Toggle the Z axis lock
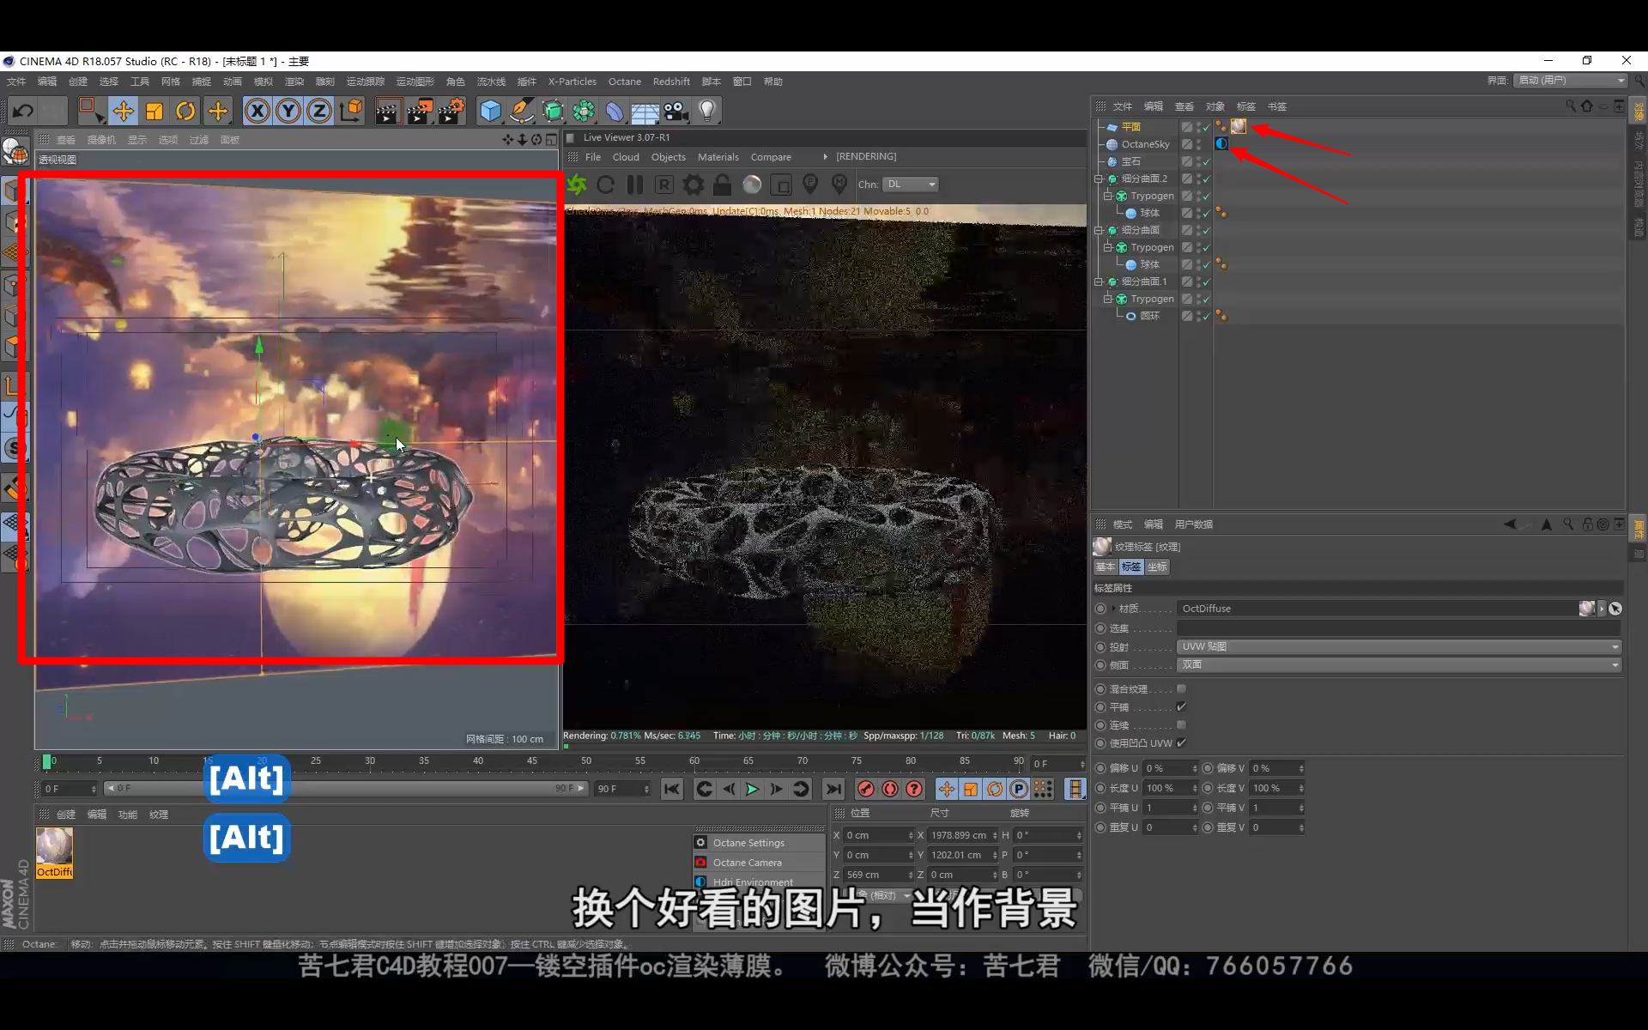Image resolution: width=1648 pixels, height=1030 pixels. 319,111
